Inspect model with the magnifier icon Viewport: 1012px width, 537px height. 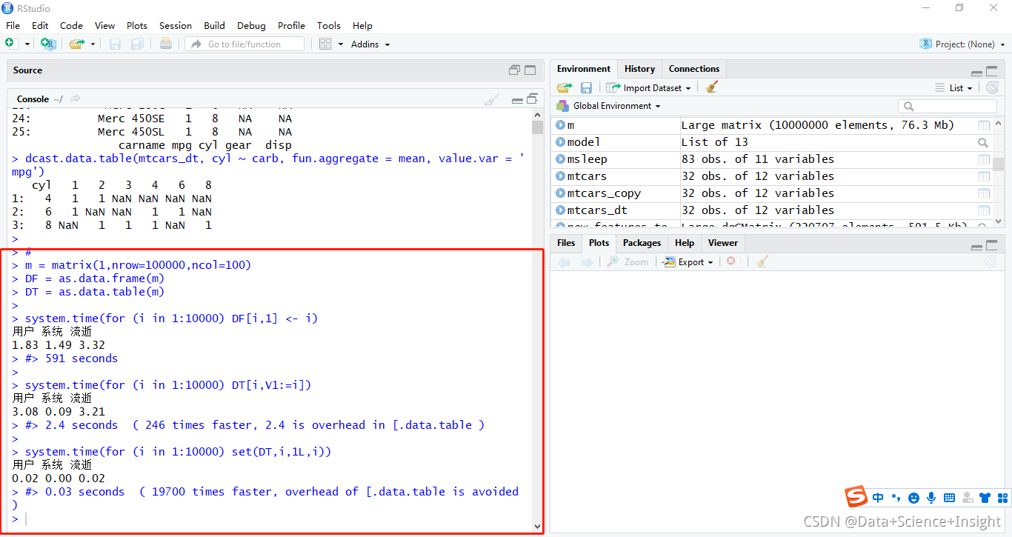pos(983,142)
